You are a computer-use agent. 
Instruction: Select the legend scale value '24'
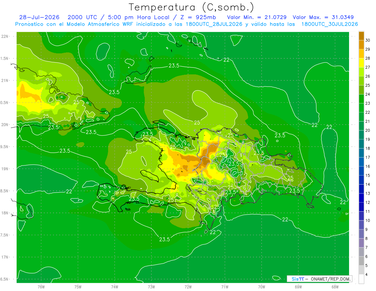(x=368, y=94)
